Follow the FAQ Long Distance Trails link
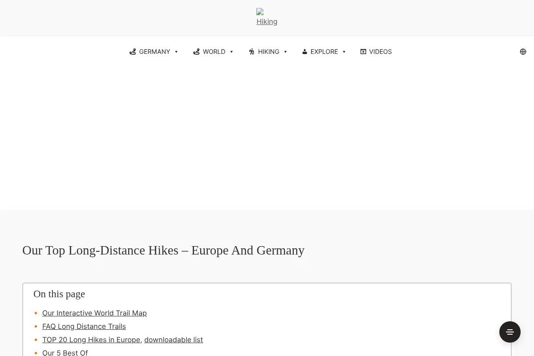The width and height of the screenshot is (534, 356). pyautogui.click(x=84, y=326)
